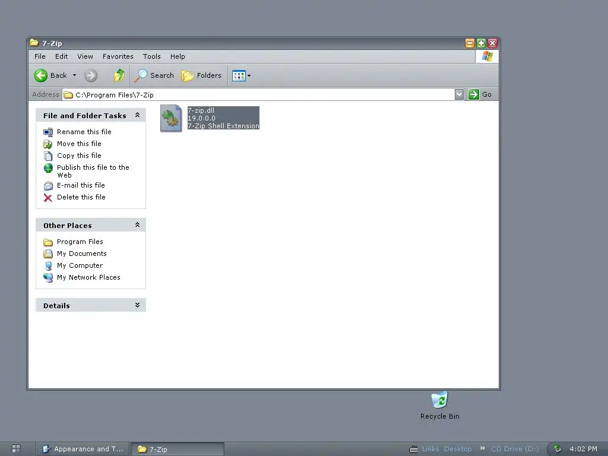Click the system tray notification icon
608x456 pixels.
coord(558,449)
